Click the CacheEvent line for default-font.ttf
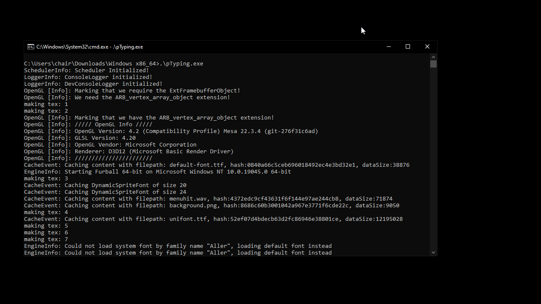The width and height of the screenshot is (541, 304). (217, 165)
